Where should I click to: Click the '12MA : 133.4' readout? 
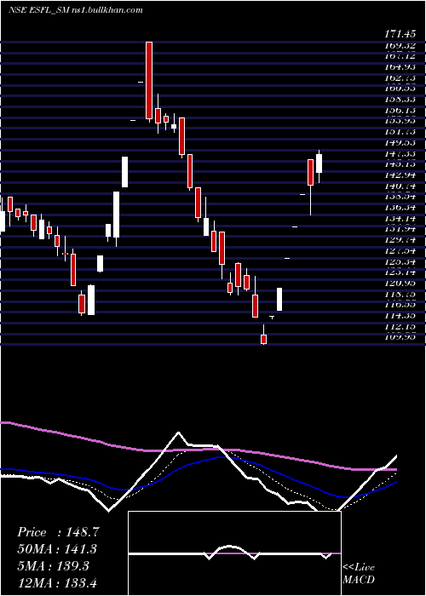[x=59, y=582]
